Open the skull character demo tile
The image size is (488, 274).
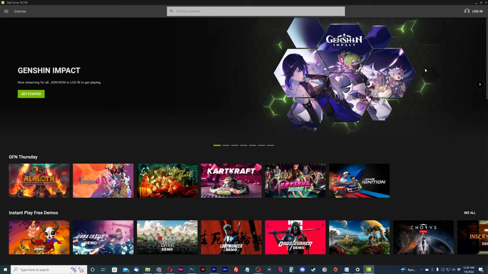39,237
